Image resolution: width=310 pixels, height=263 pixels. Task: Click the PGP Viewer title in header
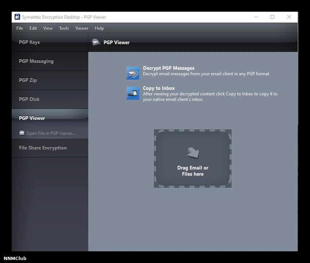(116, 42)
